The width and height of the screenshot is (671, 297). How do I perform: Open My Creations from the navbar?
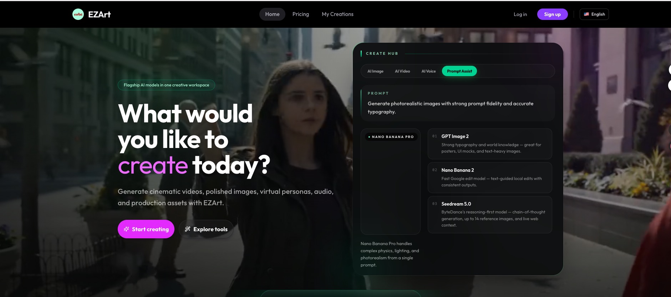337,14
